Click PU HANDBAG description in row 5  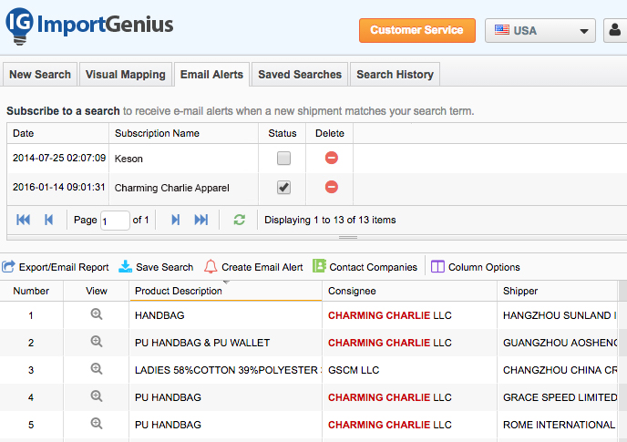[x=168, y=425]
